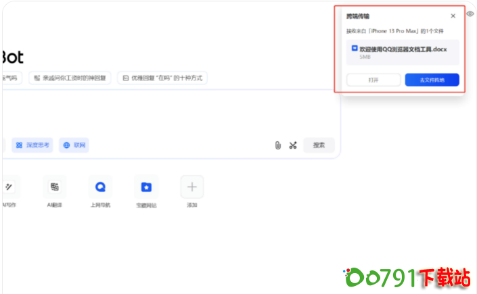Choose the 亲戚问你工资时的神回复 suggestion
This screenshot has height=294, width=477.
coord(70,78)
